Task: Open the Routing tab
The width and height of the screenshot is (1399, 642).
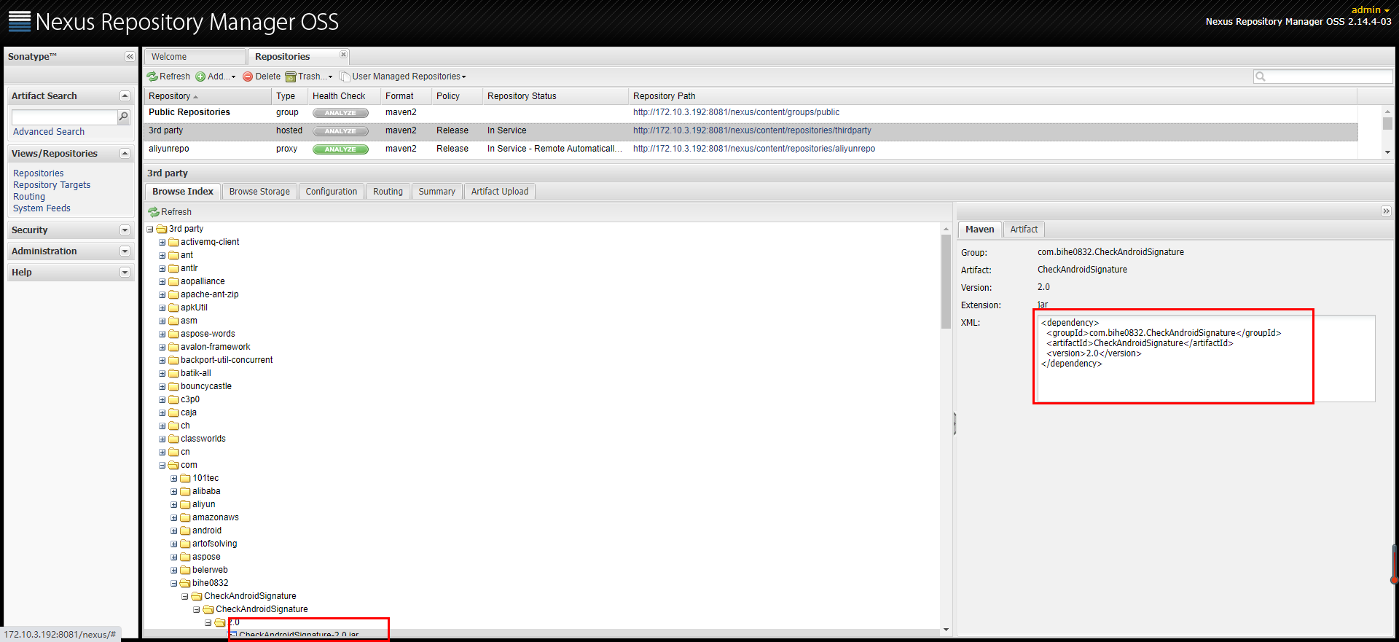Action: (x=388, y=192)
